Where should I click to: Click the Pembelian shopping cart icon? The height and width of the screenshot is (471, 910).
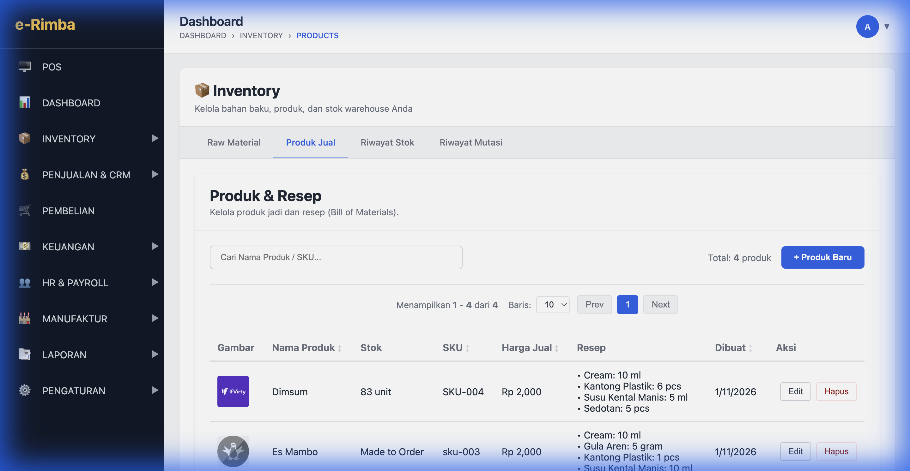coord(24,211)
